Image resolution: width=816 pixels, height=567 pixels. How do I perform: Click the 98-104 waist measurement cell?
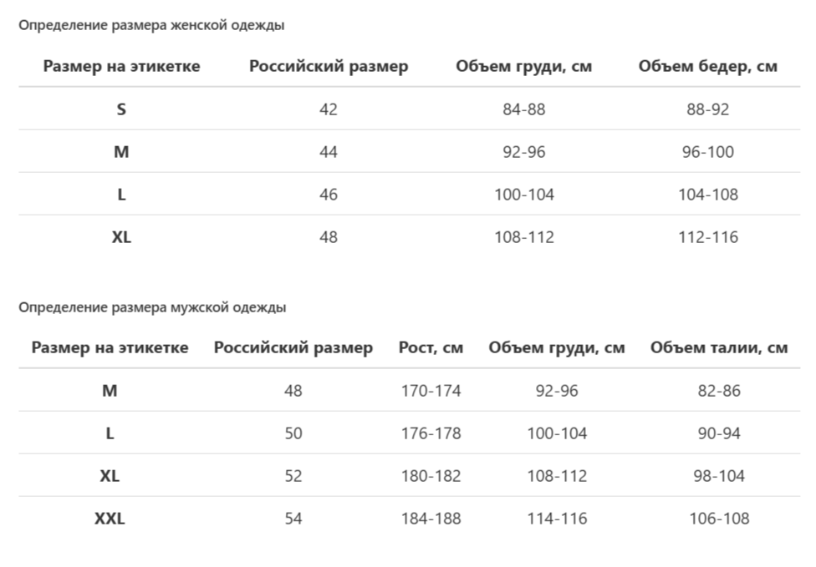coord(719,476)
